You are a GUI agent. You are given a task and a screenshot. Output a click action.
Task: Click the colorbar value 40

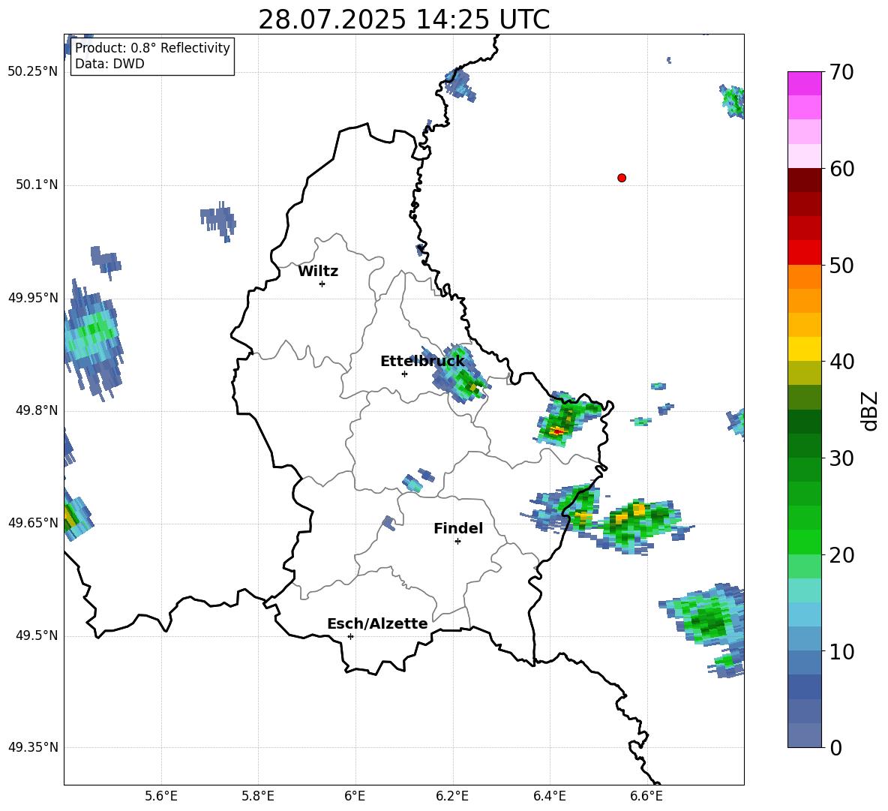coord(841,362)
